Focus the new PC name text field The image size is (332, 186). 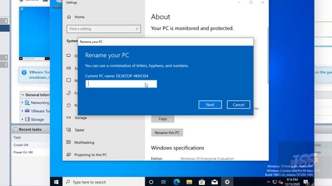(121, 84)
